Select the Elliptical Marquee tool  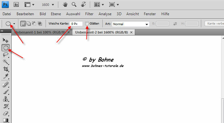point(6,48)
